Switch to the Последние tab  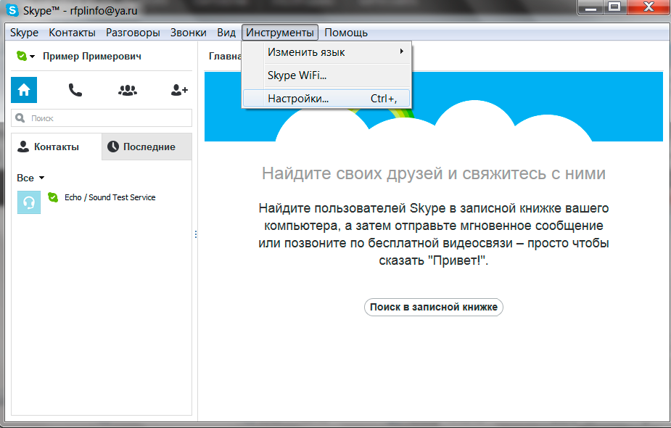pyautogui.click(x=147, y=147)
